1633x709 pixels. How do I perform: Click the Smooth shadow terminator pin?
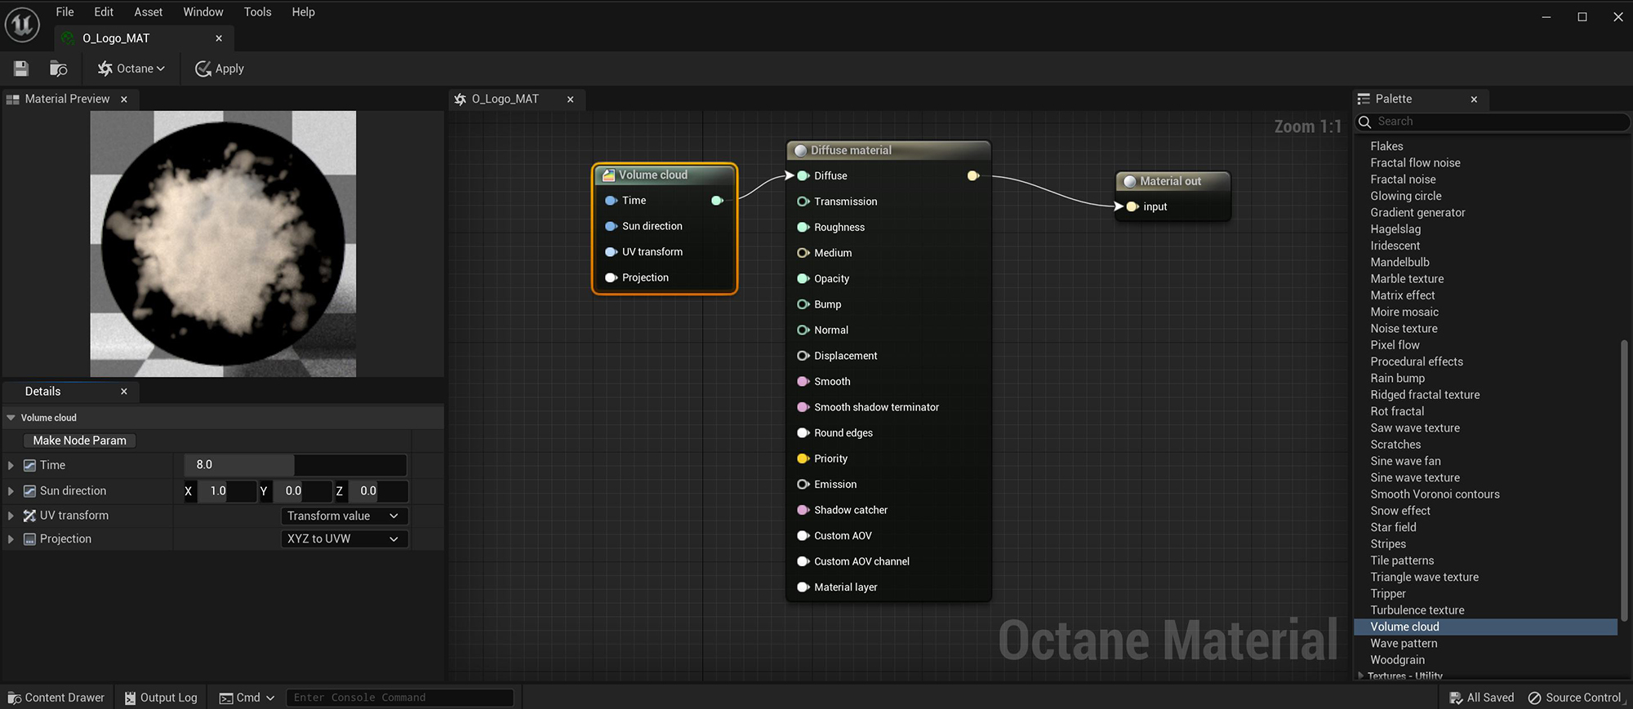tap(803, 407)
